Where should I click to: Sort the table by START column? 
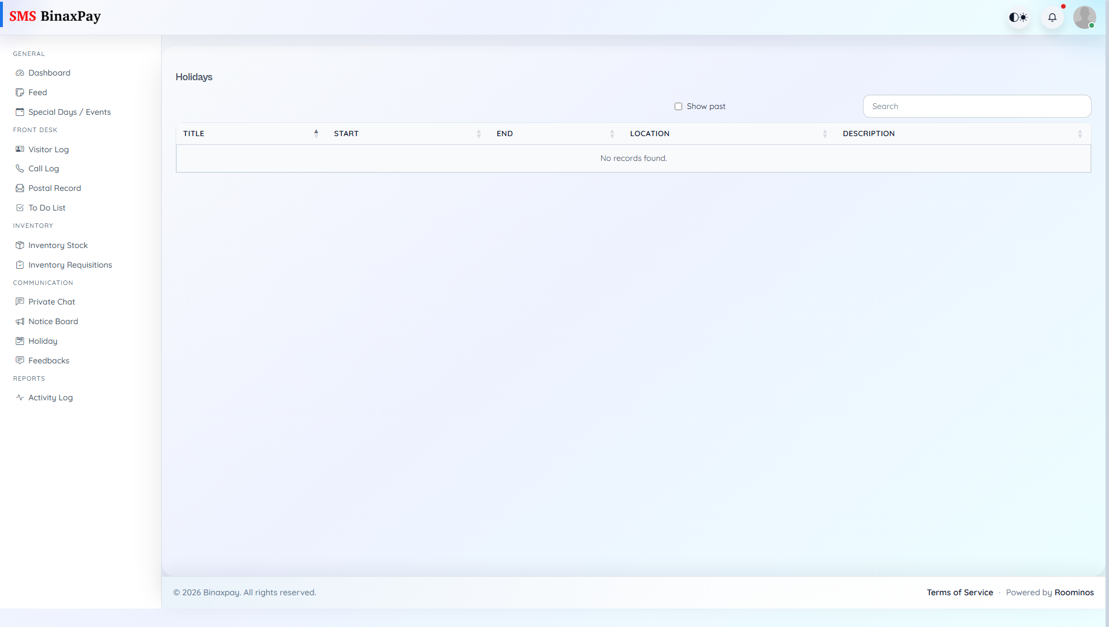346,133
